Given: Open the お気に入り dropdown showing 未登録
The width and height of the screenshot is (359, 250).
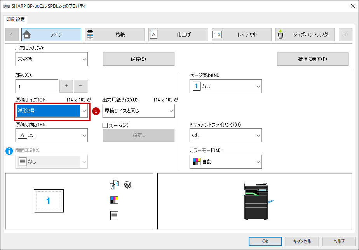Looking at the screenshot, I should click(52, 59).
